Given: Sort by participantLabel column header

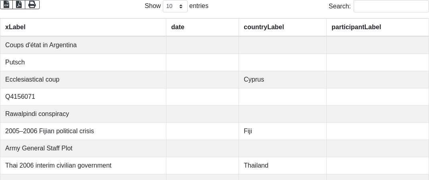Looking at the screenshot, I should pyautogui.click(x=378, y=27).
